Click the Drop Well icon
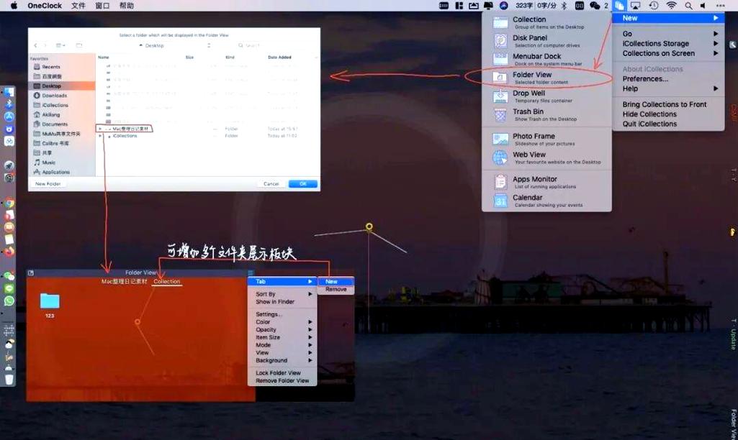Viewport: 738px width, 440px height. coord(500,96)
